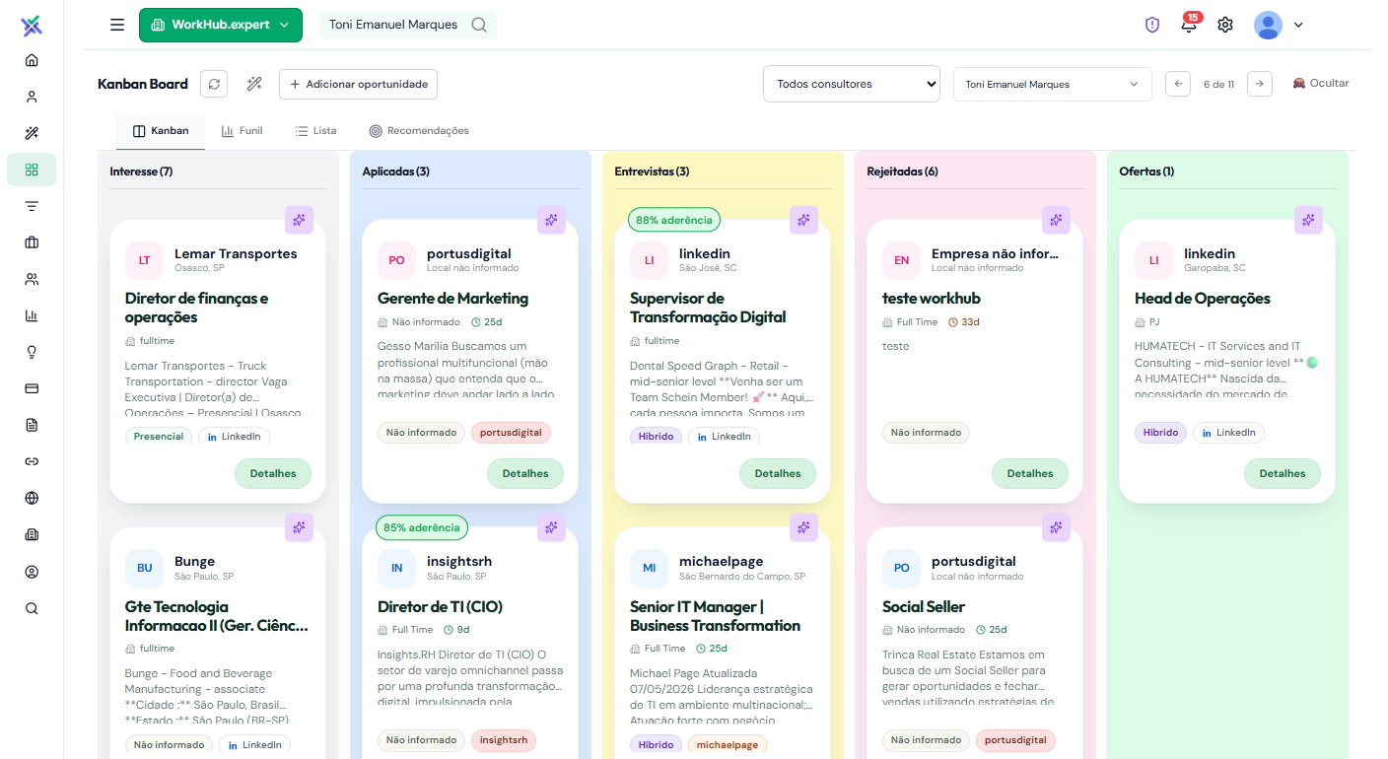Open the WorkHub.expert workspace dropdown
The image size is (1388, 759).
pos(221,25)
